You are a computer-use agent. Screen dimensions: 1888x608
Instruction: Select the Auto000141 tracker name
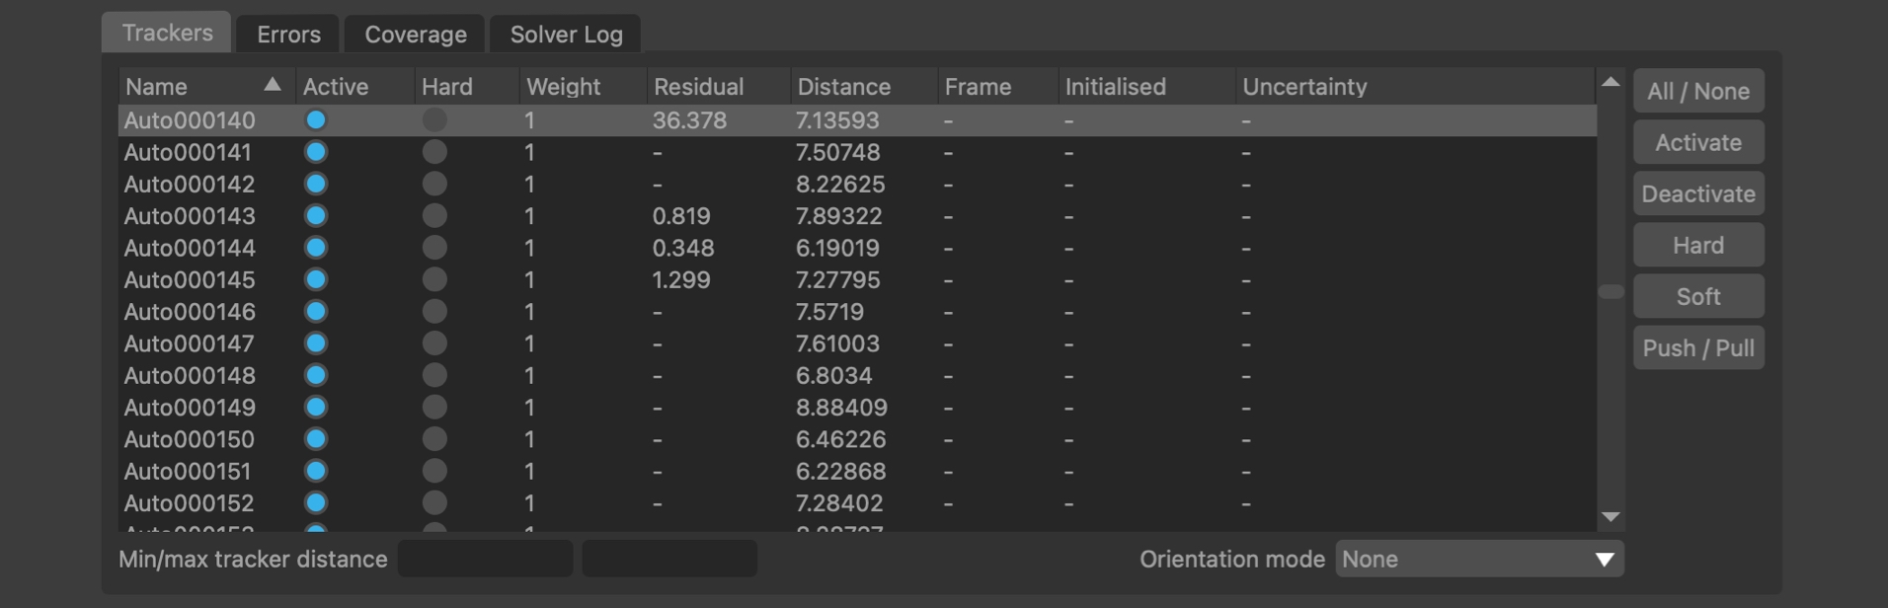(x=188, y=153)
